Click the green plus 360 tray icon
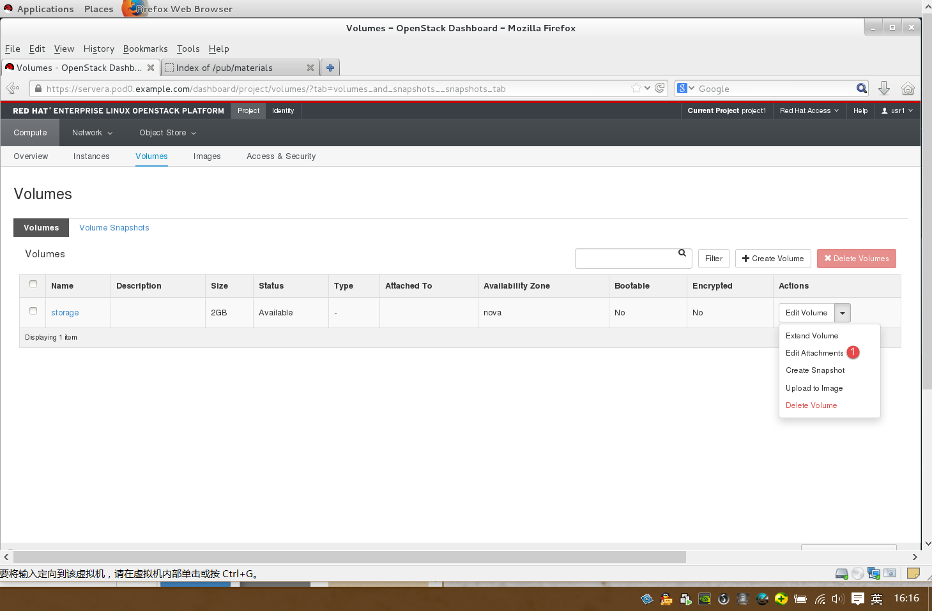The width and height of the screenshot is (932, 611). (x=781, y=599)
